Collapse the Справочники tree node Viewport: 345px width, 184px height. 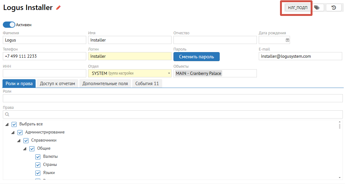[19, 141]
